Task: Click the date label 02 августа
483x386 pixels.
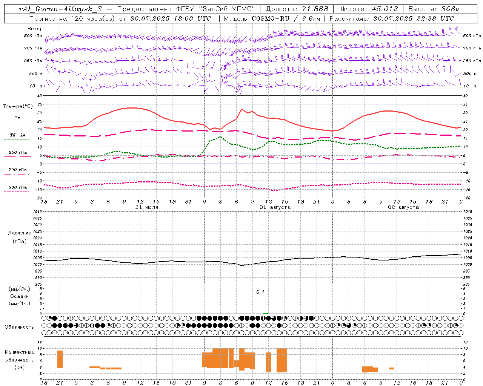Action: point(403,207)
